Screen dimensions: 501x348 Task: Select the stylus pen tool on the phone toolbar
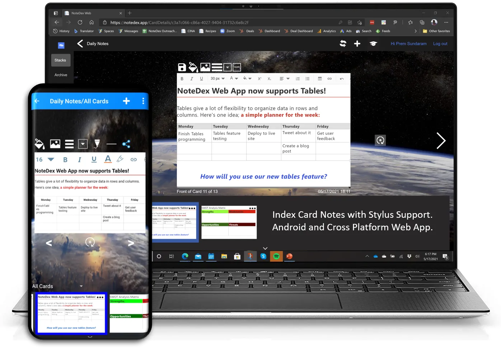pyautogui.click(x=97, y=144)
